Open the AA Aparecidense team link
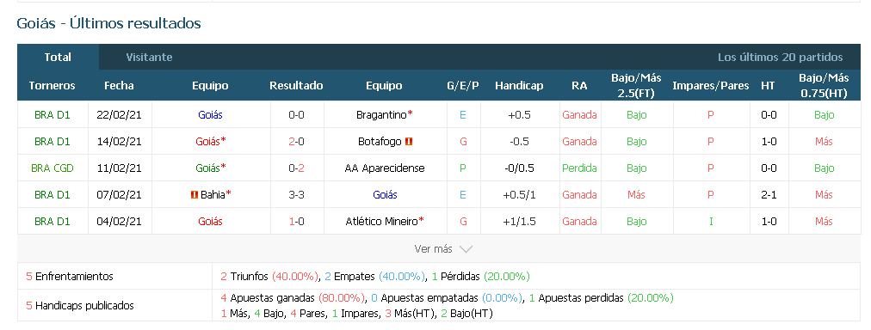This screenshot has height=330, width=871. pyautogui.click(x=385, y=168)
